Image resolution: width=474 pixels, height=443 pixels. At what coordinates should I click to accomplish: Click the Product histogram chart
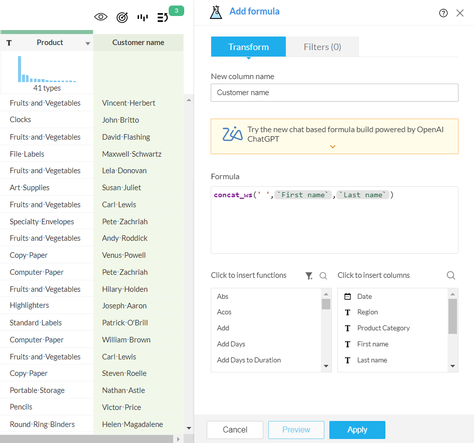pyautogui.click(x=47, y=69)
